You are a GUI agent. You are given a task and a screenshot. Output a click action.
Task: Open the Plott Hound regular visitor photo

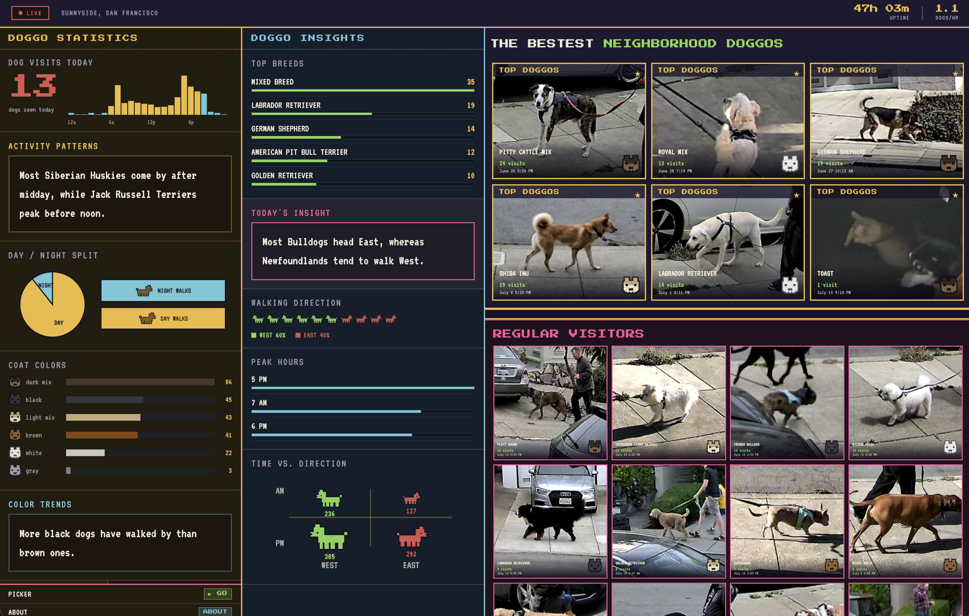(550, 403)
